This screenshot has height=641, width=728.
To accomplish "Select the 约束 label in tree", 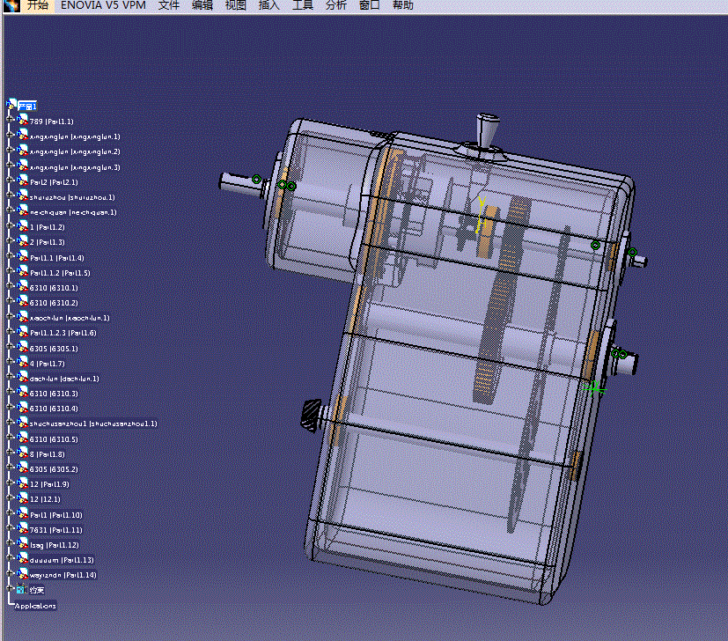I will point(37,590).
